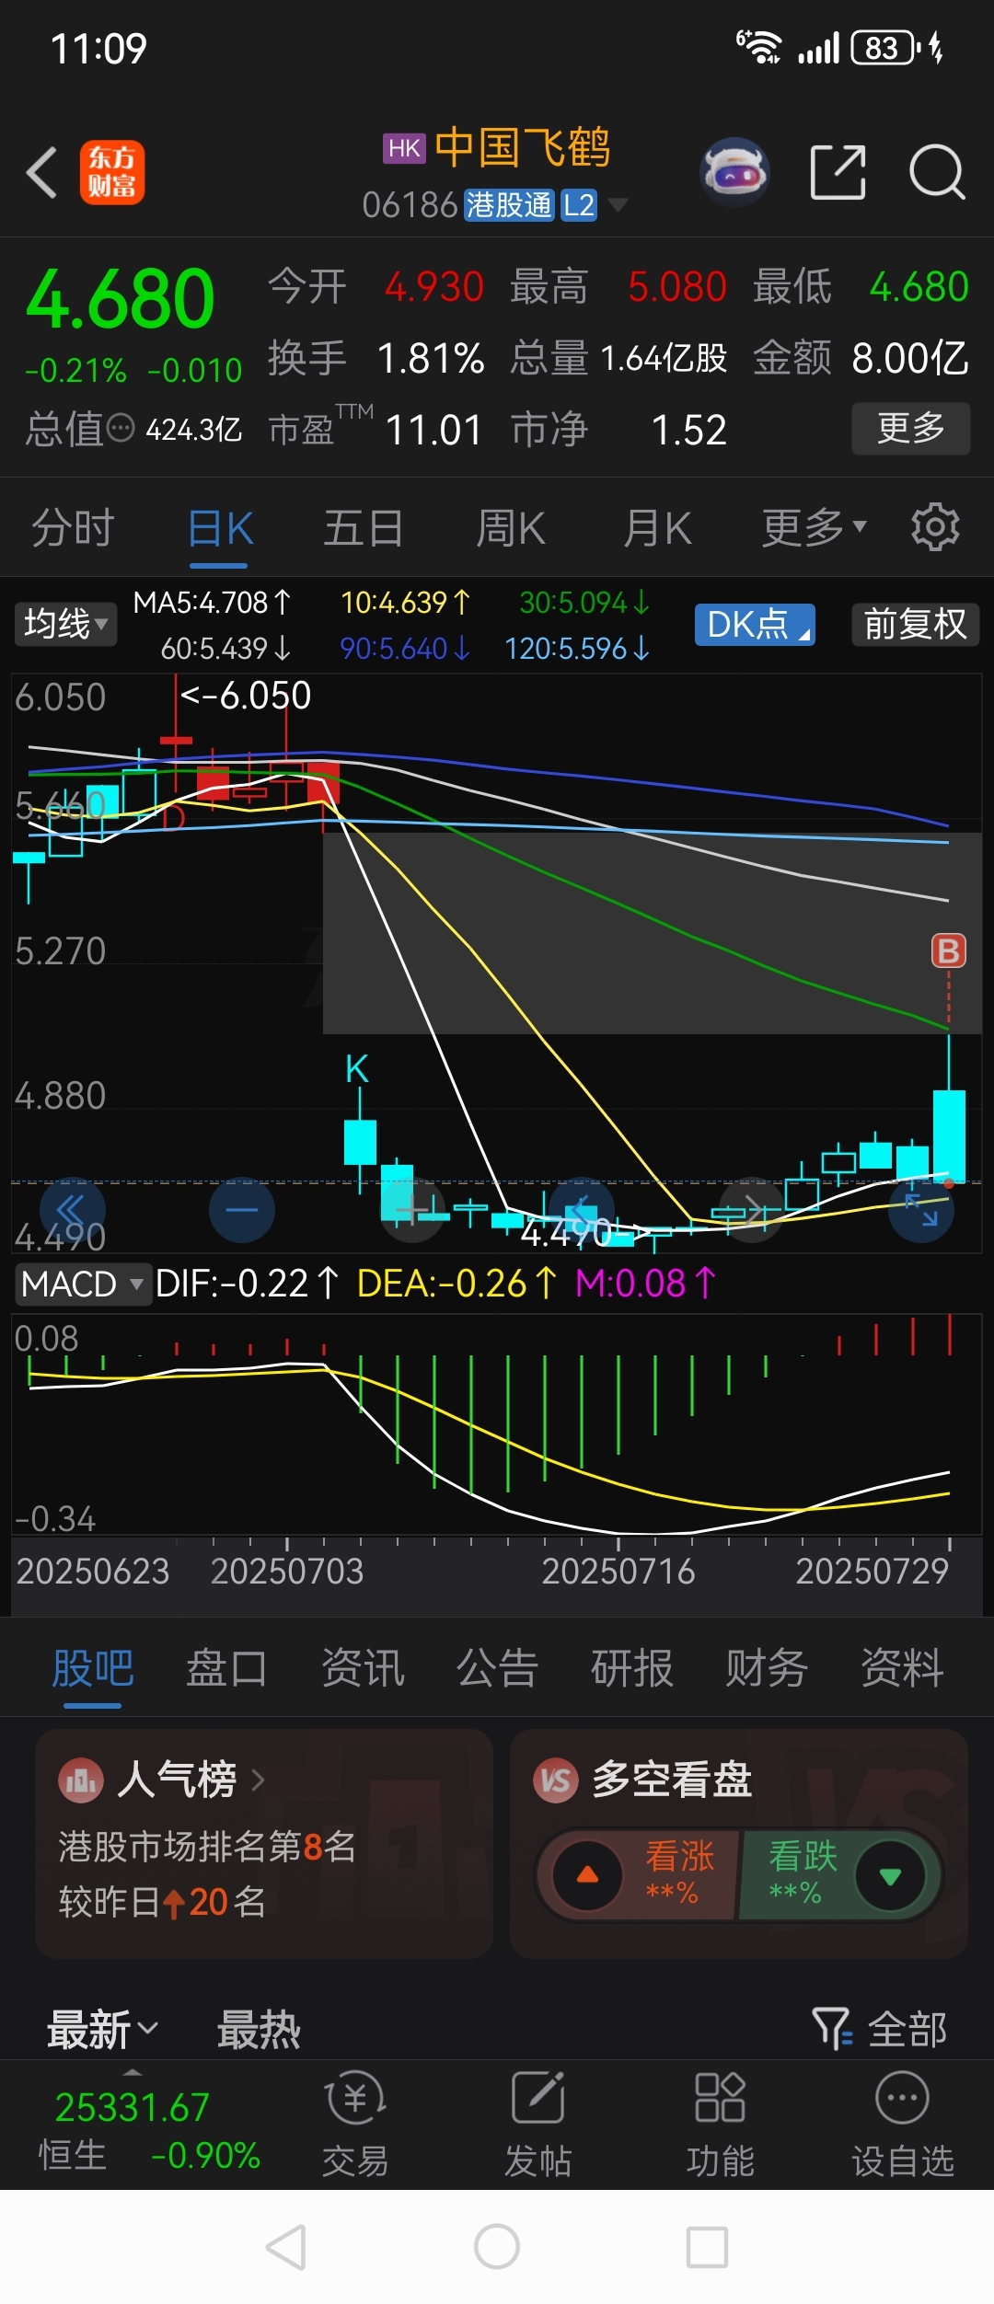Tap the 港股通 badge
994x2304 pixels.
click(509, 205)
